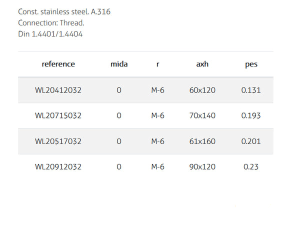Choose reference WL20912032
Image resolution: width=300 pixels, height=234 pixels.
pos(58,167)
